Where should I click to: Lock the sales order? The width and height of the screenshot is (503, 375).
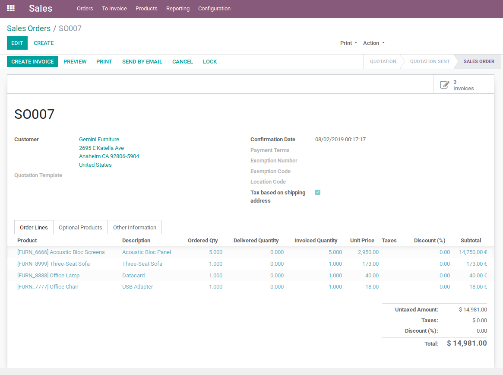(x=210, y=62)
